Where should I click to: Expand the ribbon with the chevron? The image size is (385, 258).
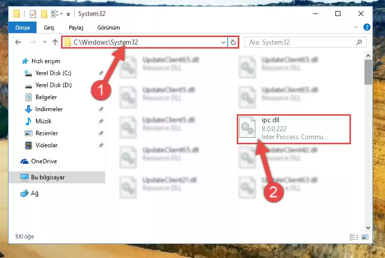tap(356, 27)
